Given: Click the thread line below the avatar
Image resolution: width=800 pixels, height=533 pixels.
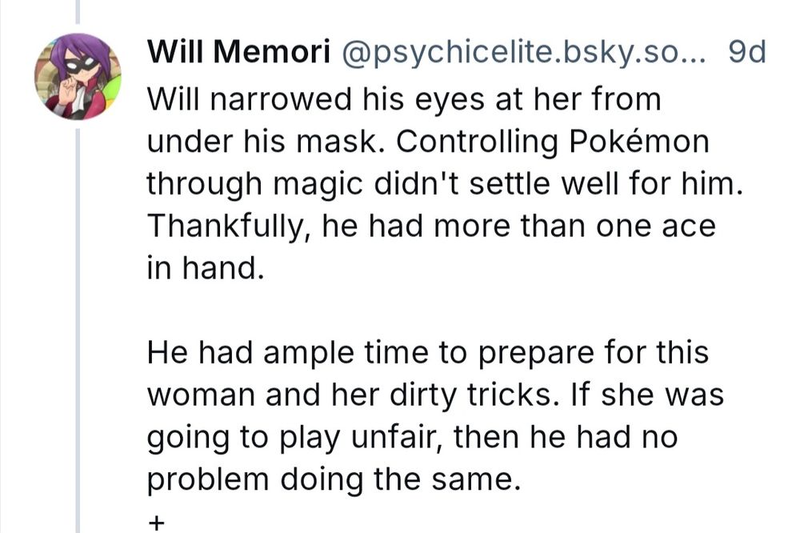Looking at the screenshot, I should click(78, 320).
